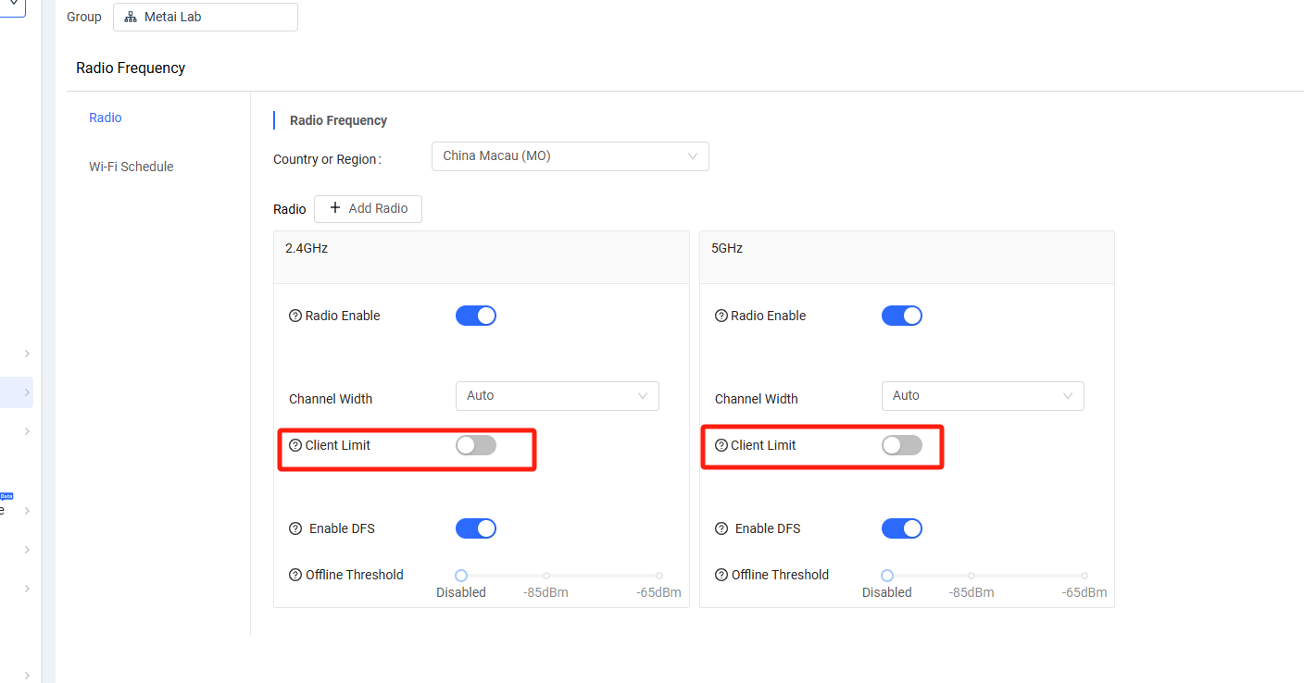Disable DFS toggle on 2.4GHz radio

[x=475, y=528]
